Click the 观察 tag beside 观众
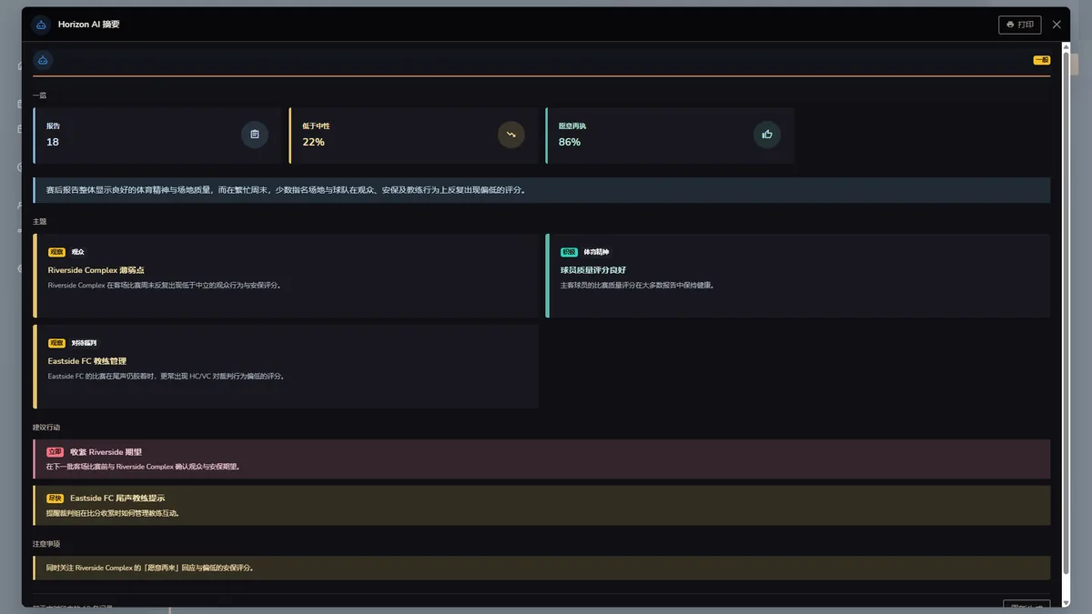The height and width of the screenshot is (614, 1092). pos(56,252)
